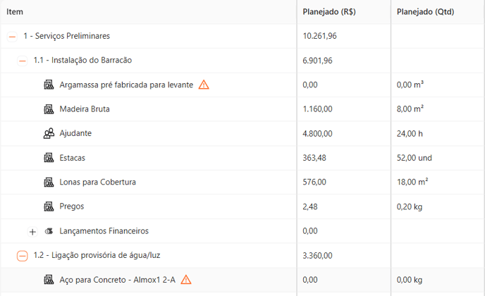Click the Planejado (Qtd) column header
This screenshot has height=296, width=485.
[x=425, y=12]
